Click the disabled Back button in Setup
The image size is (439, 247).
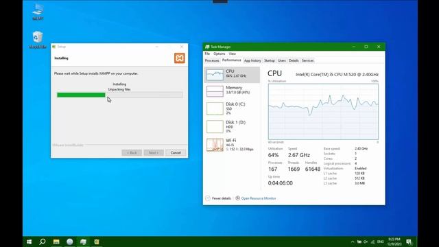coord(132,152)
